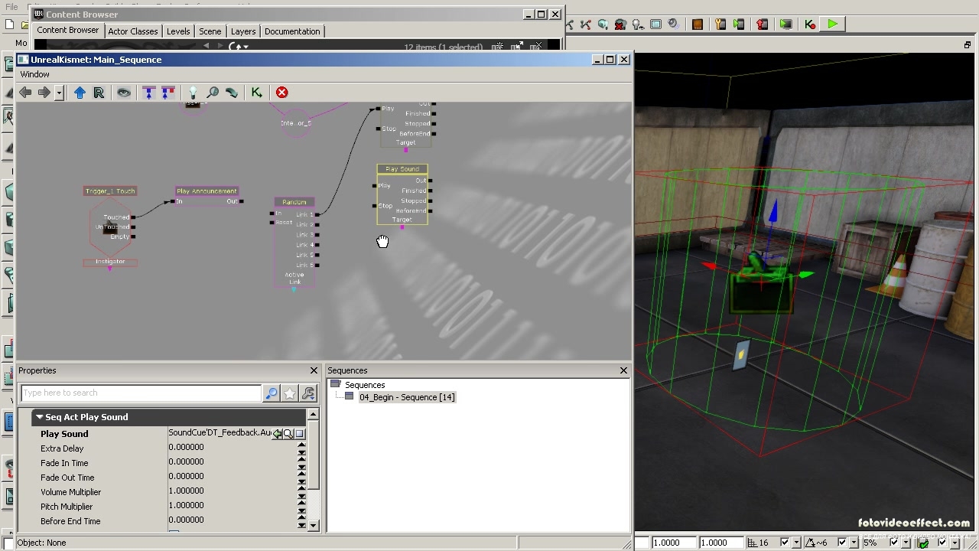Select the Content Browser tab
Screen dimensions: 979x551
click(68, 31)
